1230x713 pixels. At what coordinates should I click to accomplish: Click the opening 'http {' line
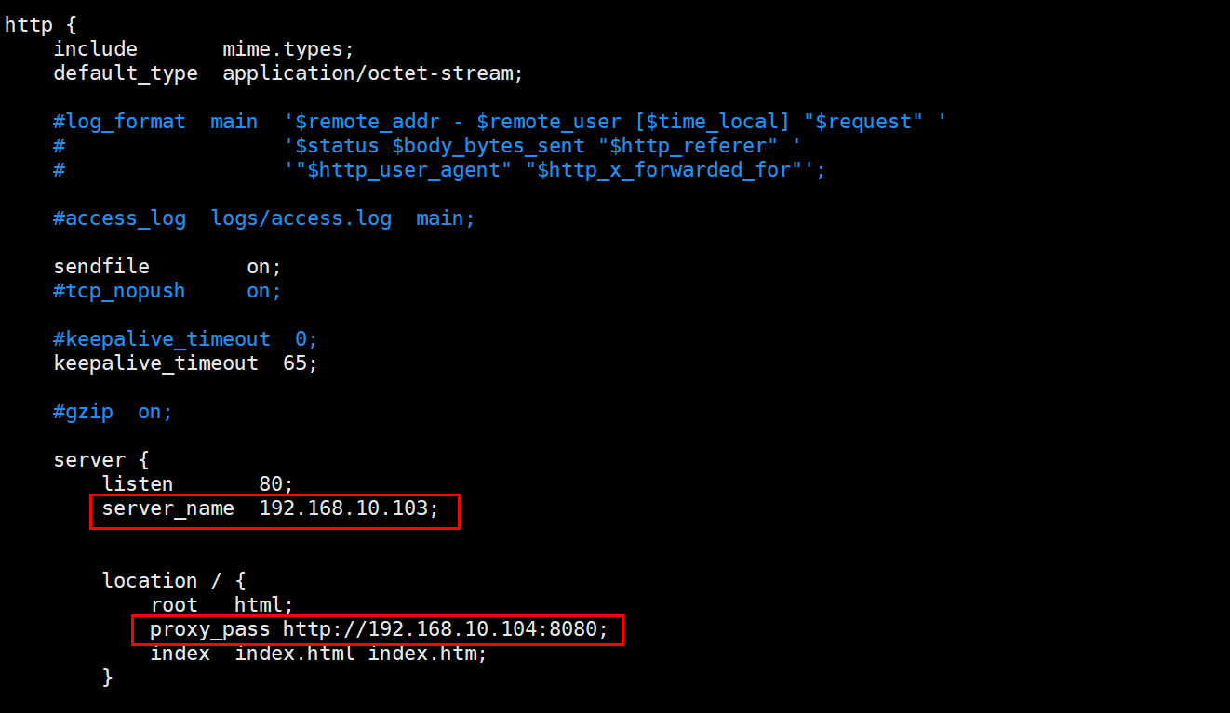40,25
